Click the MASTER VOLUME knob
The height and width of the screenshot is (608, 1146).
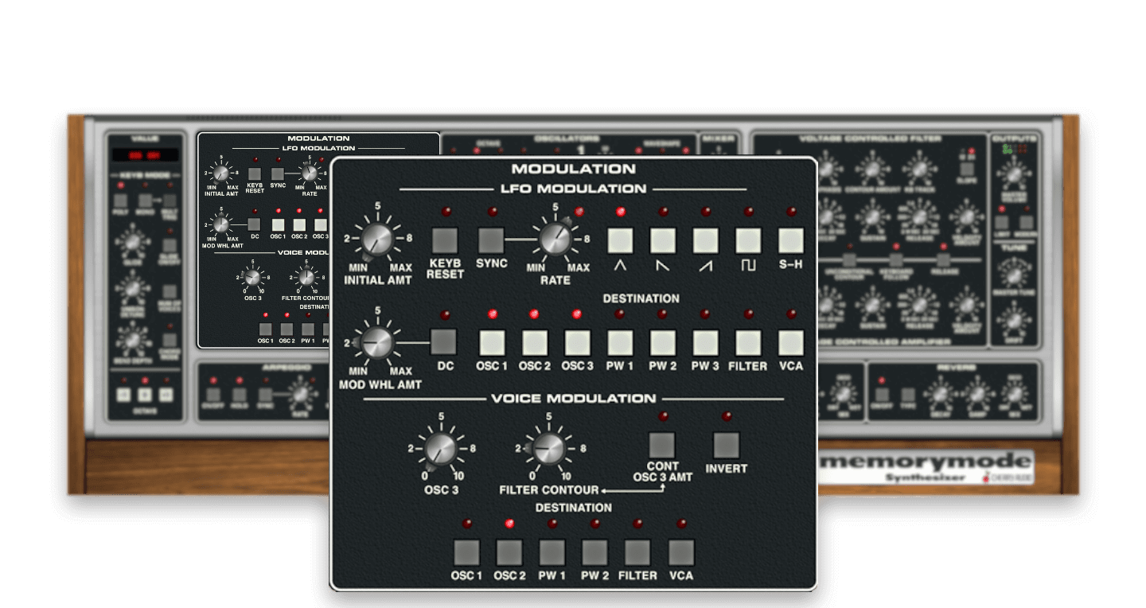coord(1014,173)
